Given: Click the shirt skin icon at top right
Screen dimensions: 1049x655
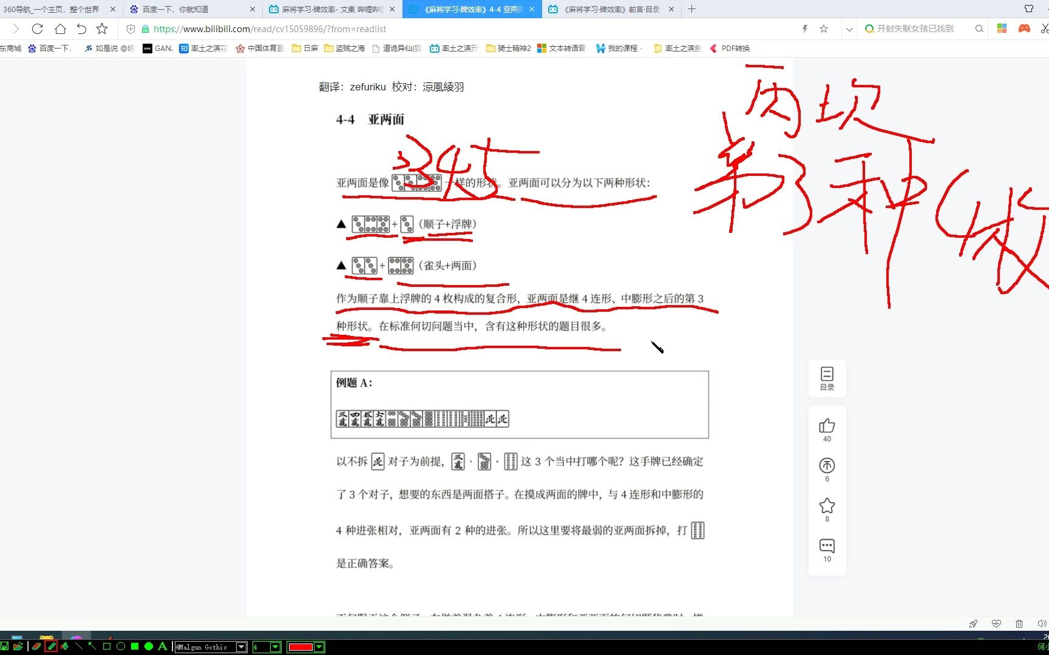Looking at the screenshot, I should (x=1029, y=8).
